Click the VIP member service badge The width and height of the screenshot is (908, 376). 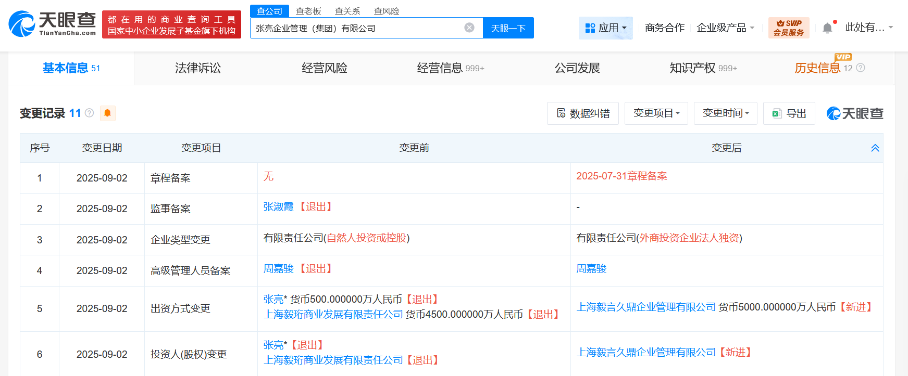point(789,28)
